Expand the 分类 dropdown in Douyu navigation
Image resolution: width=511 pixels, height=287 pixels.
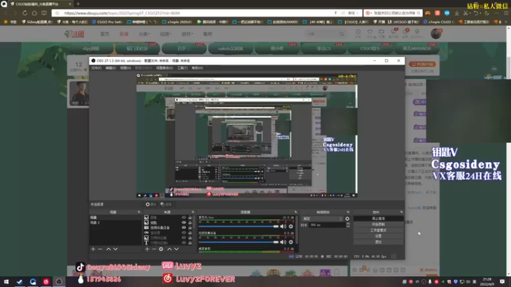pyautogui.click(x=144, y=34)
